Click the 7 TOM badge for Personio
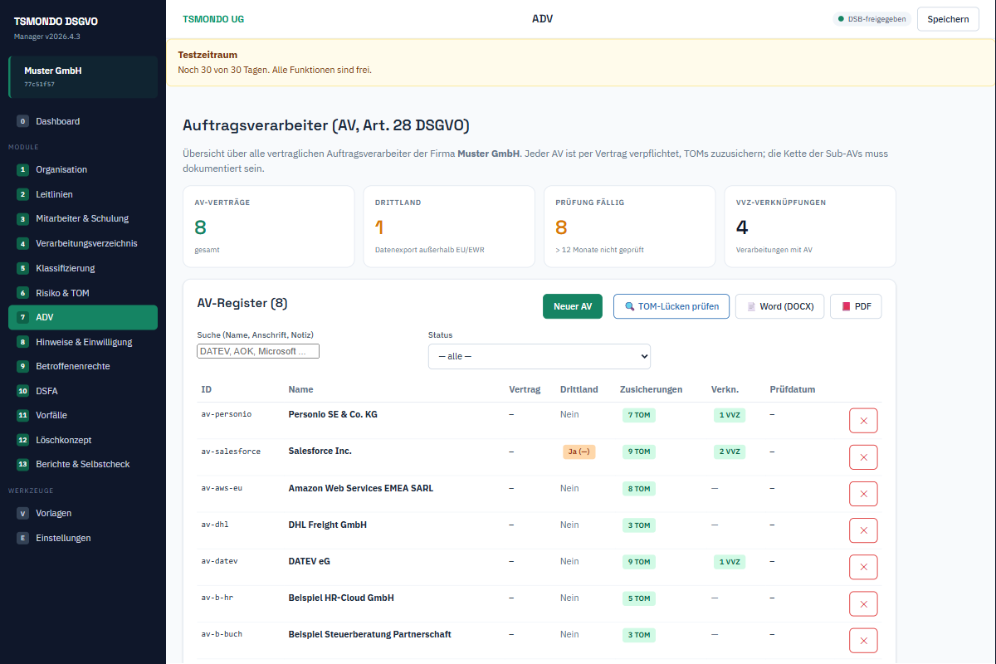The width and height of the screenshot is (996, 664). [639, 415]
